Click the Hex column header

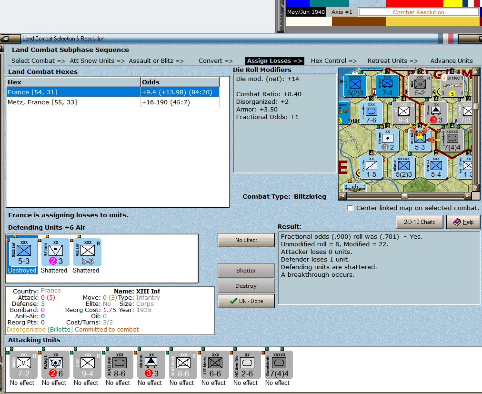(73, 82)
